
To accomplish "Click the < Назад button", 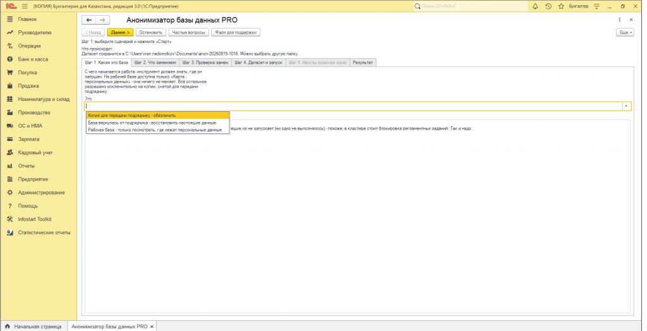I will click(x=94, y=32).
